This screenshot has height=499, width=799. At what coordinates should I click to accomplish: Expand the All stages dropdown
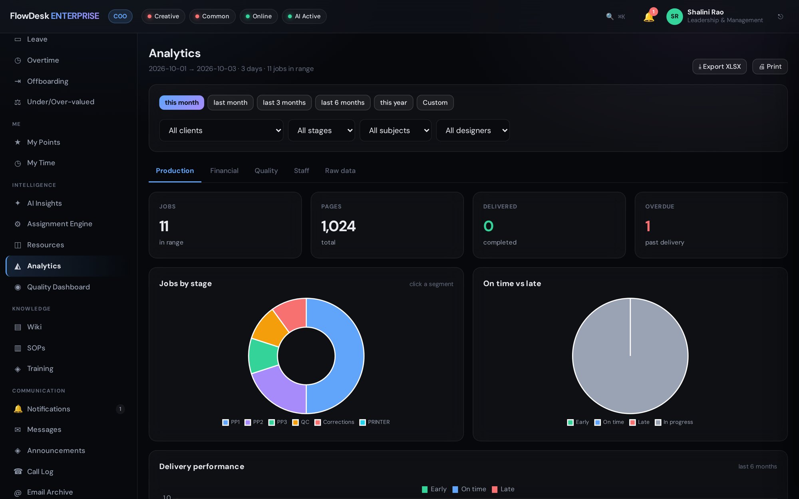click(x=321, y=131)
